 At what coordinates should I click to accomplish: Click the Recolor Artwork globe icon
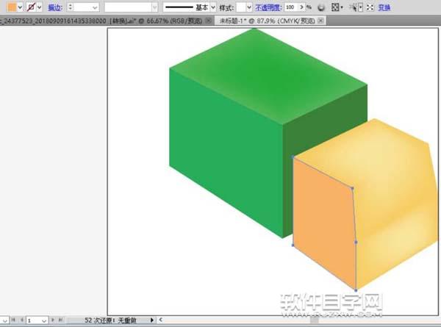coord(321,7)
